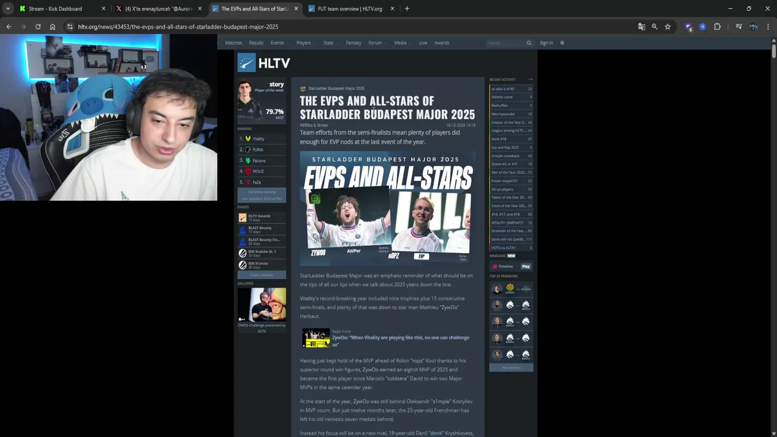777x437 pixels.
Task: Open the tab search dropdown arrow
Action: 8,8
